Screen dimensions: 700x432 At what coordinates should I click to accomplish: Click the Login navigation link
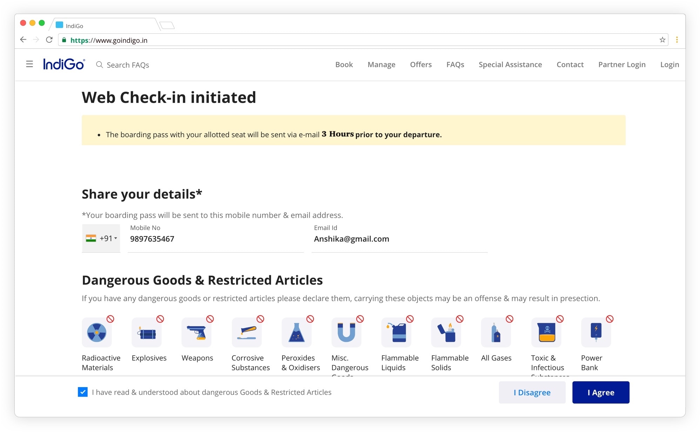coord(670,65)
